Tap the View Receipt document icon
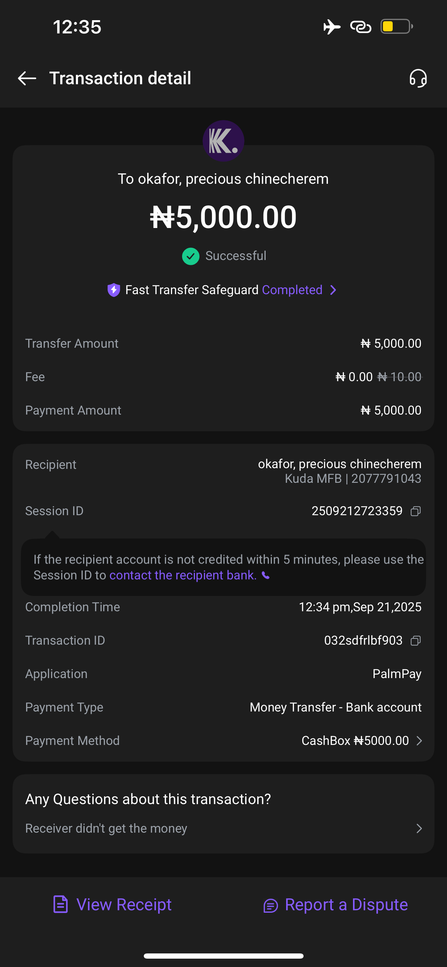This screenshot has width=447, height=967. (x=61, y=904)
